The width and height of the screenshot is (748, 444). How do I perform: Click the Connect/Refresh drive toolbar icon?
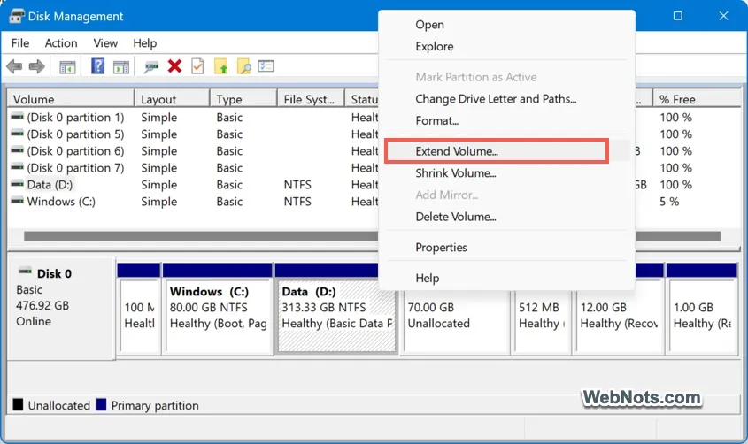[x=151, y=66]
